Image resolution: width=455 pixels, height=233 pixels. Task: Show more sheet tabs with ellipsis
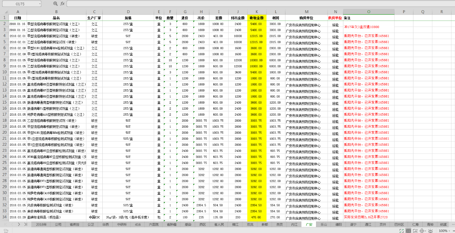[453, 224]
